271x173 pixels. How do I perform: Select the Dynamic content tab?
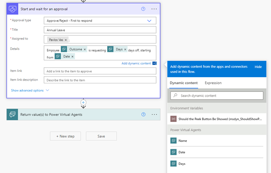click(x=184, y=83)
